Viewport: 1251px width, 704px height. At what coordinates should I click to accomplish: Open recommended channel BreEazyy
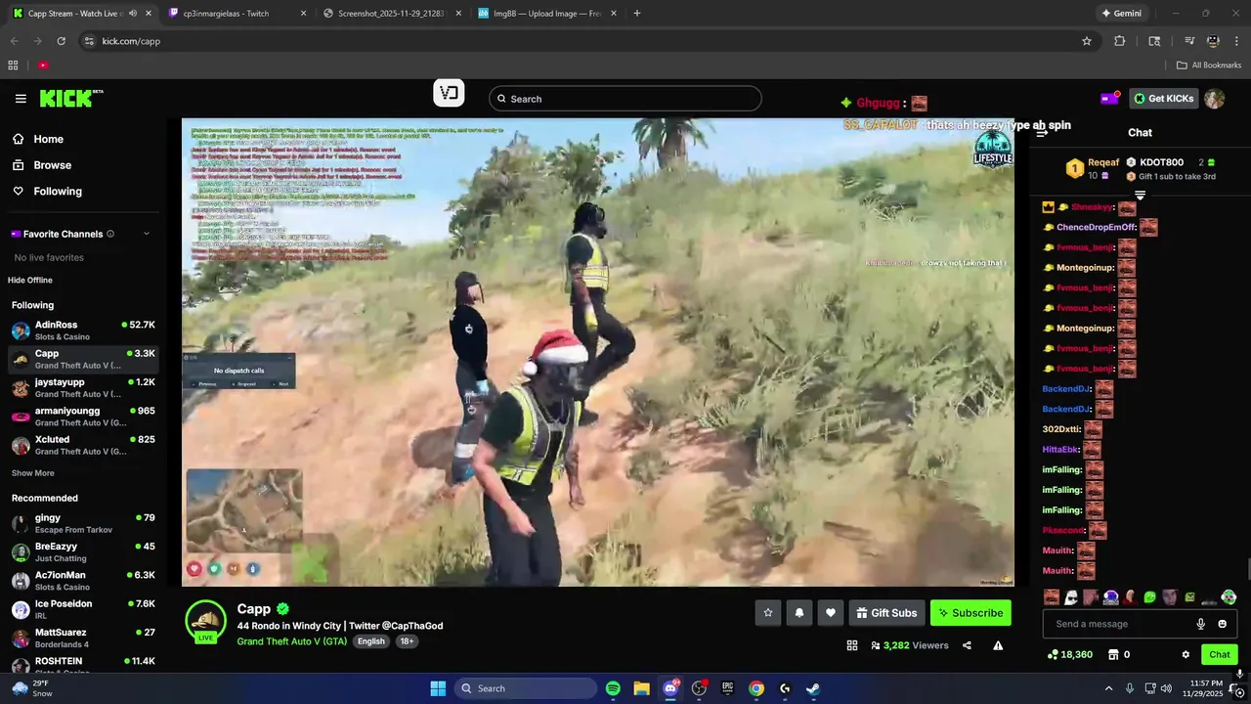[83, 552]
